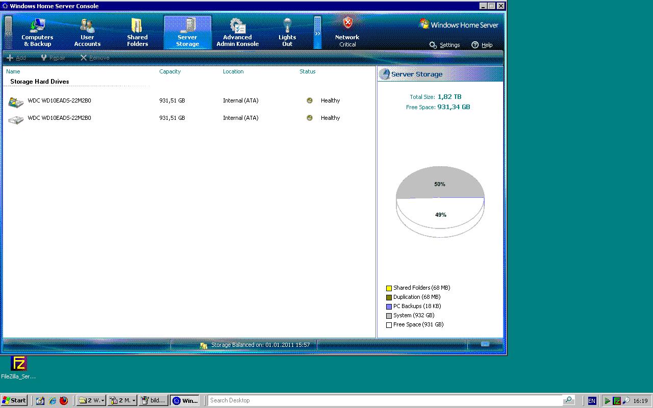Click the second drive's Healthy status icon

point(310,118)
